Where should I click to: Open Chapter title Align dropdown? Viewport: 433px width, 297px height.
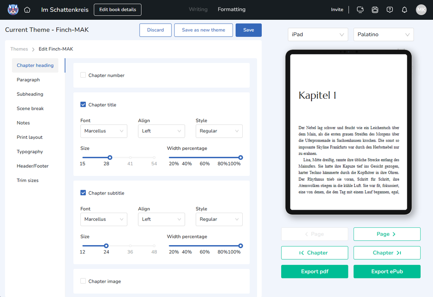pos(162,131)
